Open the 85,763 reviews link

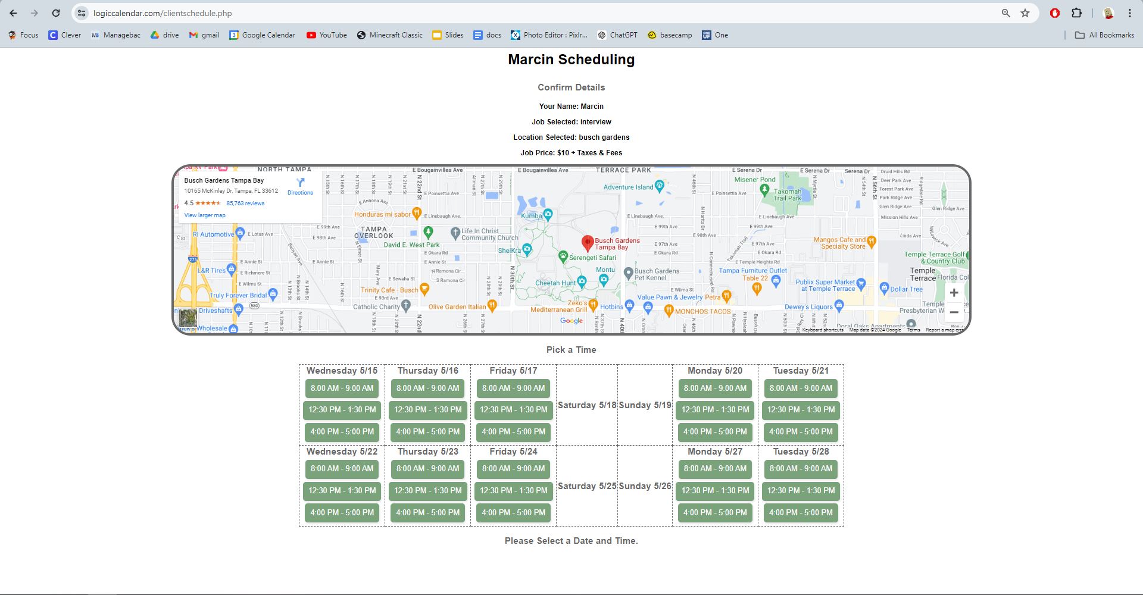245,203
